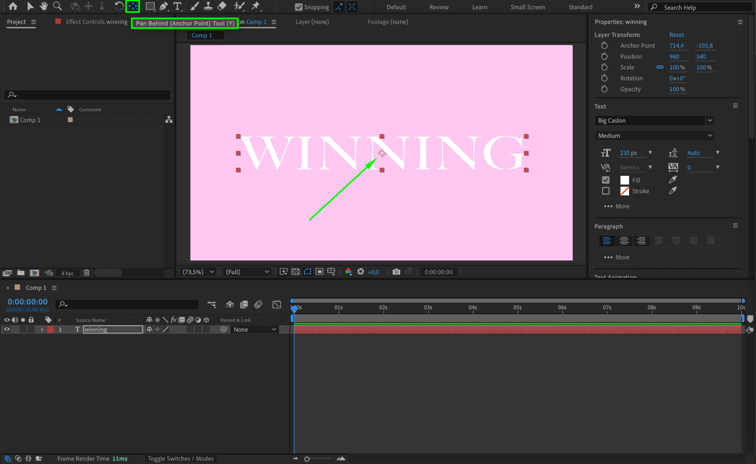
Task: Expand the winning layer properties
Action: coord(42,329)
